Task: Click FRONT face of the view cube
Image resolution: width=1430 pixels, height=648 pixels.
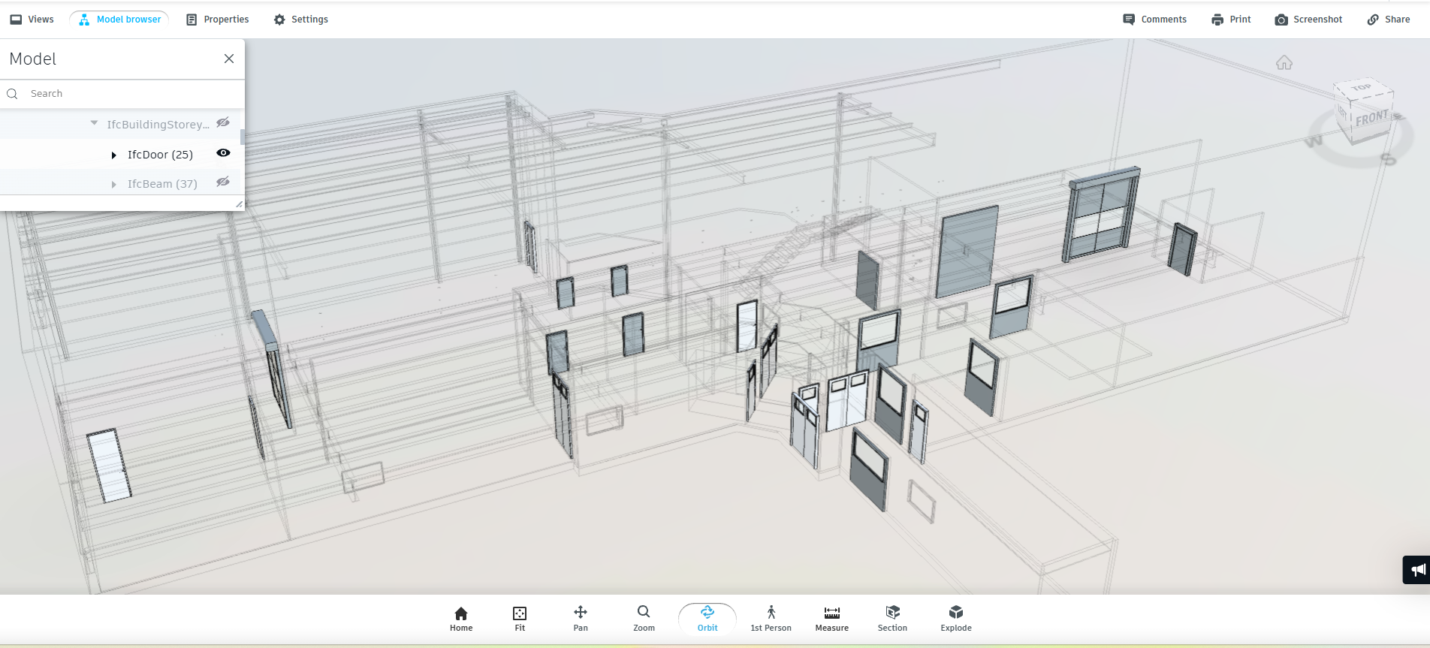Action: 1371,119
